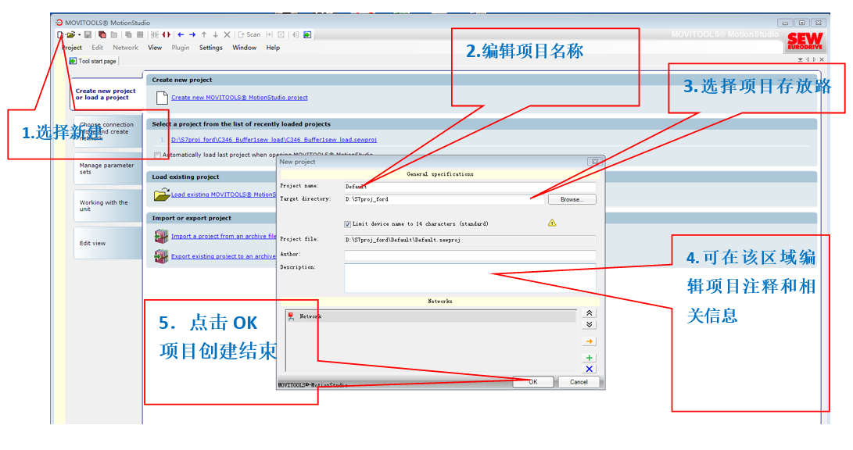853x450 pixels.
Task: Move network down with double chevron down
Action: [x=590, y=324]
